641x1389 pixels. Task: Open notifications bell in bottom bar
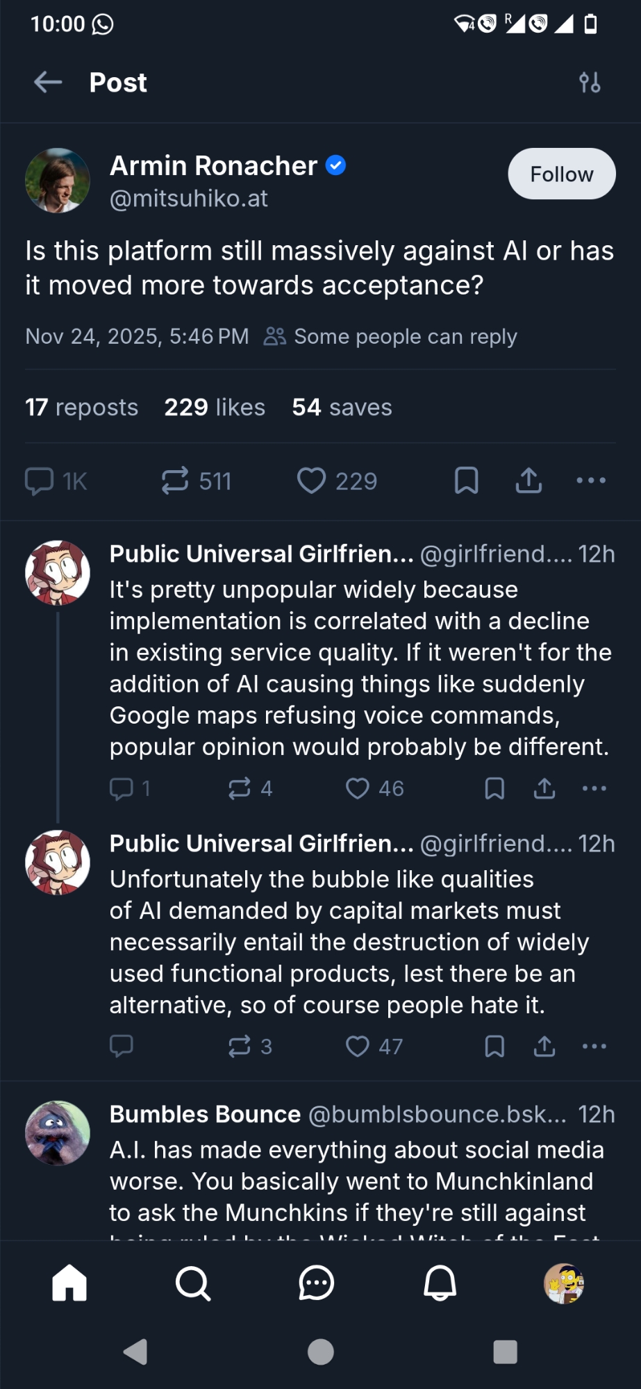pyautogui.click(x=440, y=1283)
